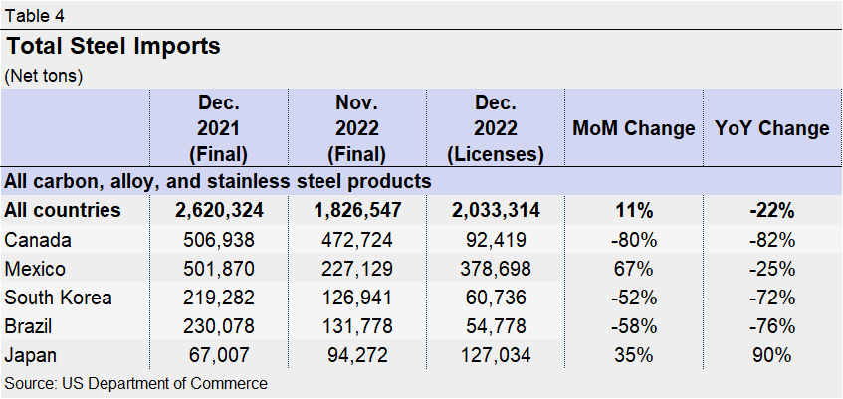Click the "Source: US Department of Commerce" note
The width and height of the screenshot is (843, 399).
pos(135,383)
